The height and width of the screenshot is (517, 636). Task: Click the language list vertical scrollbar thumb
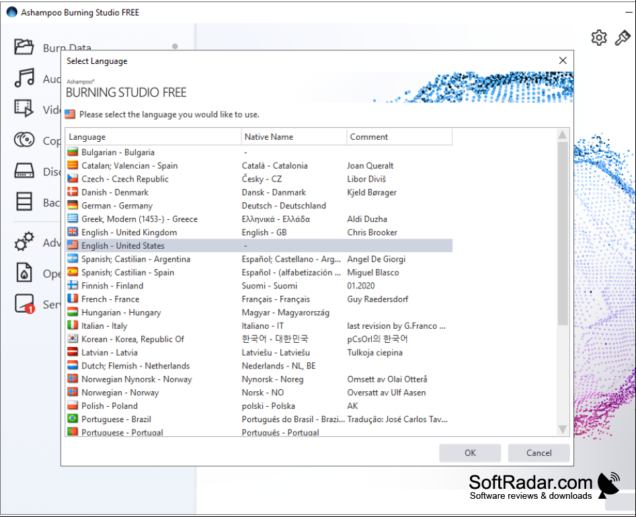[x=563, y=233]
